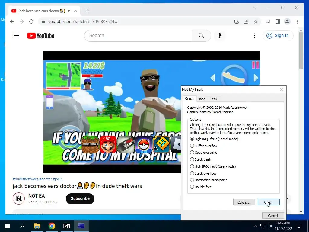Screen dimensions: 309x232
Task: Switch to the Hang tab
Action: click(201, 99)
